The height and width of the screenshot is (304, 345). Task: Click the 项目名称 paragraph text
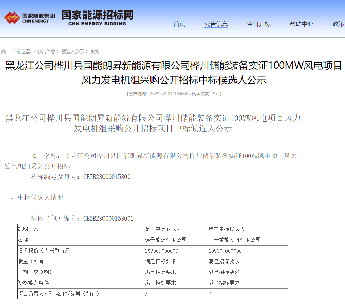tap(151, 161)
